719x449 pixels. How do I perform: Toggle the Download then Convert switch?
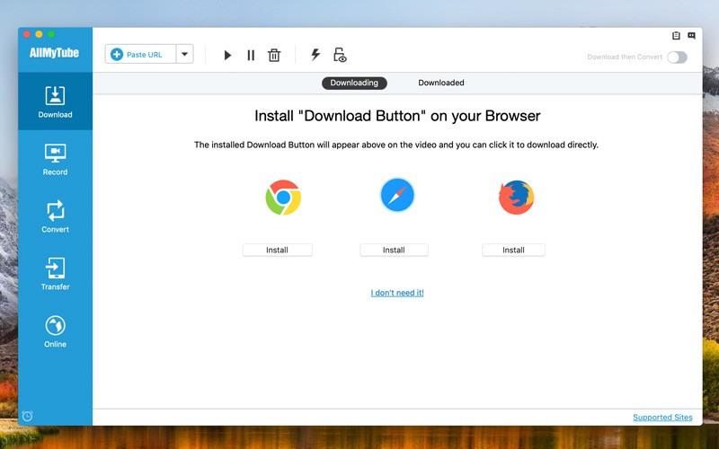click(x=677, y=57)
